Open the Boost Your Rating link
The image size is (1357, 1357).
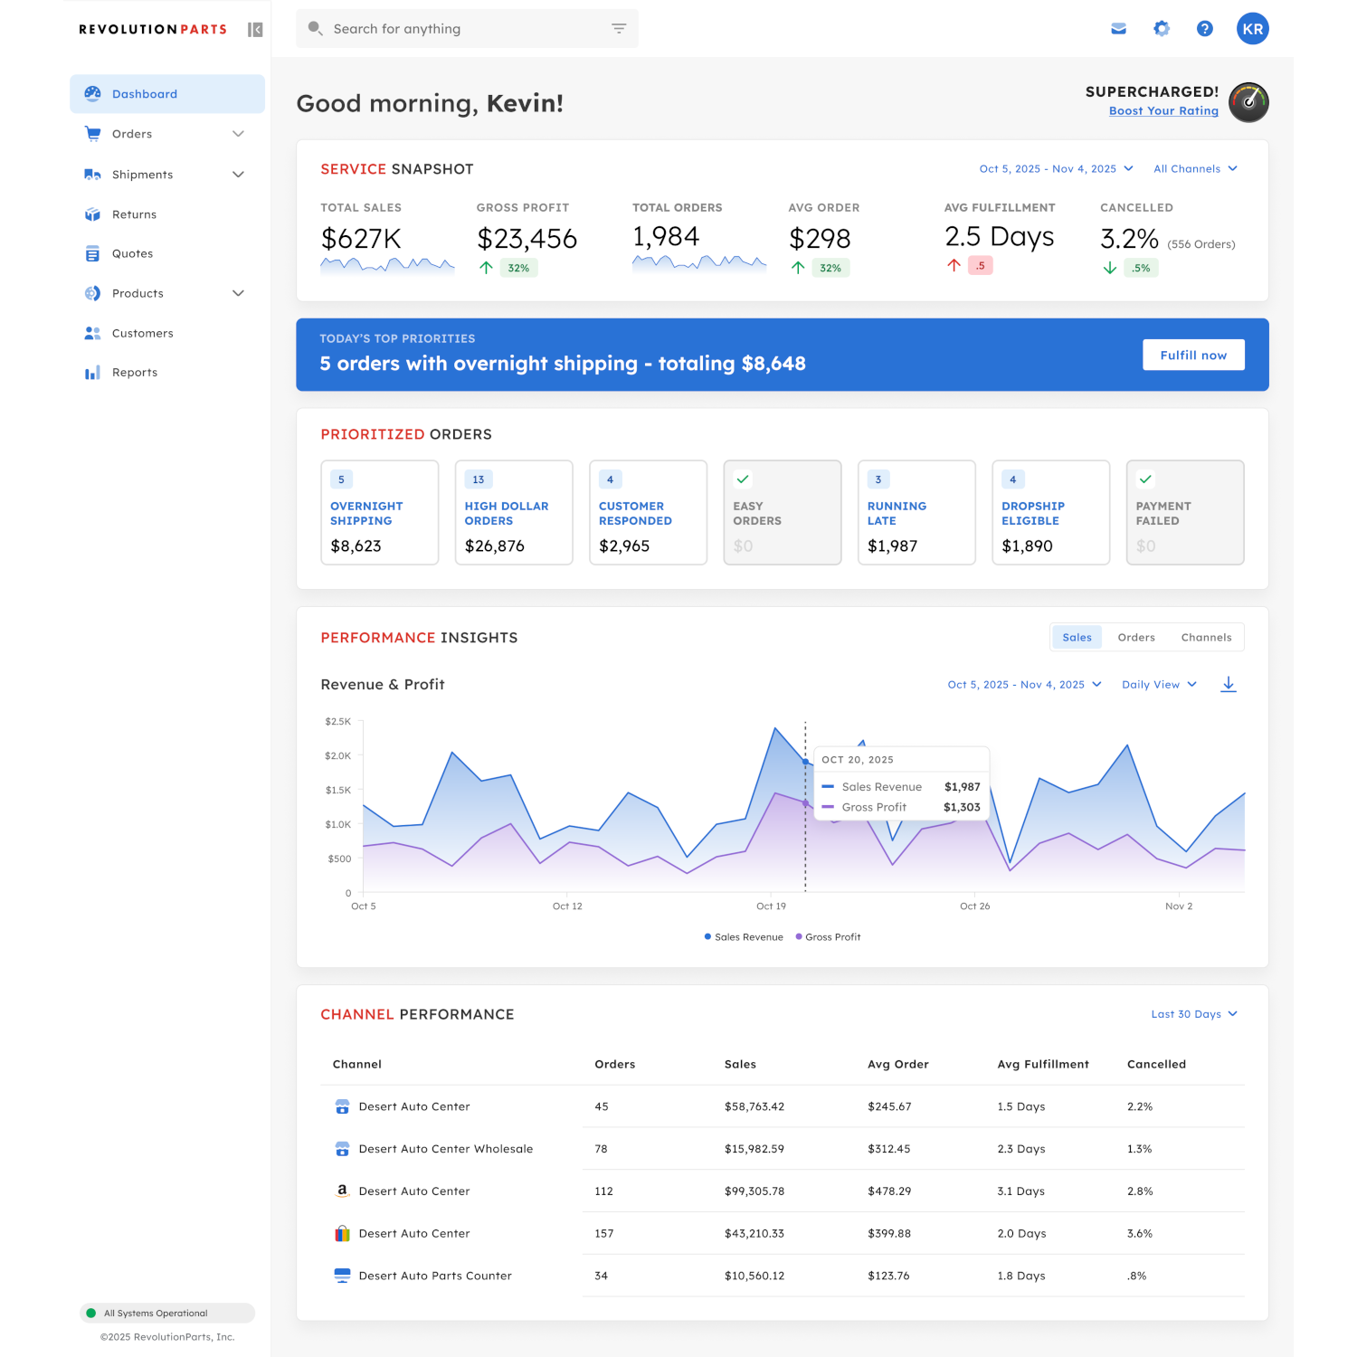[1163, 110]
